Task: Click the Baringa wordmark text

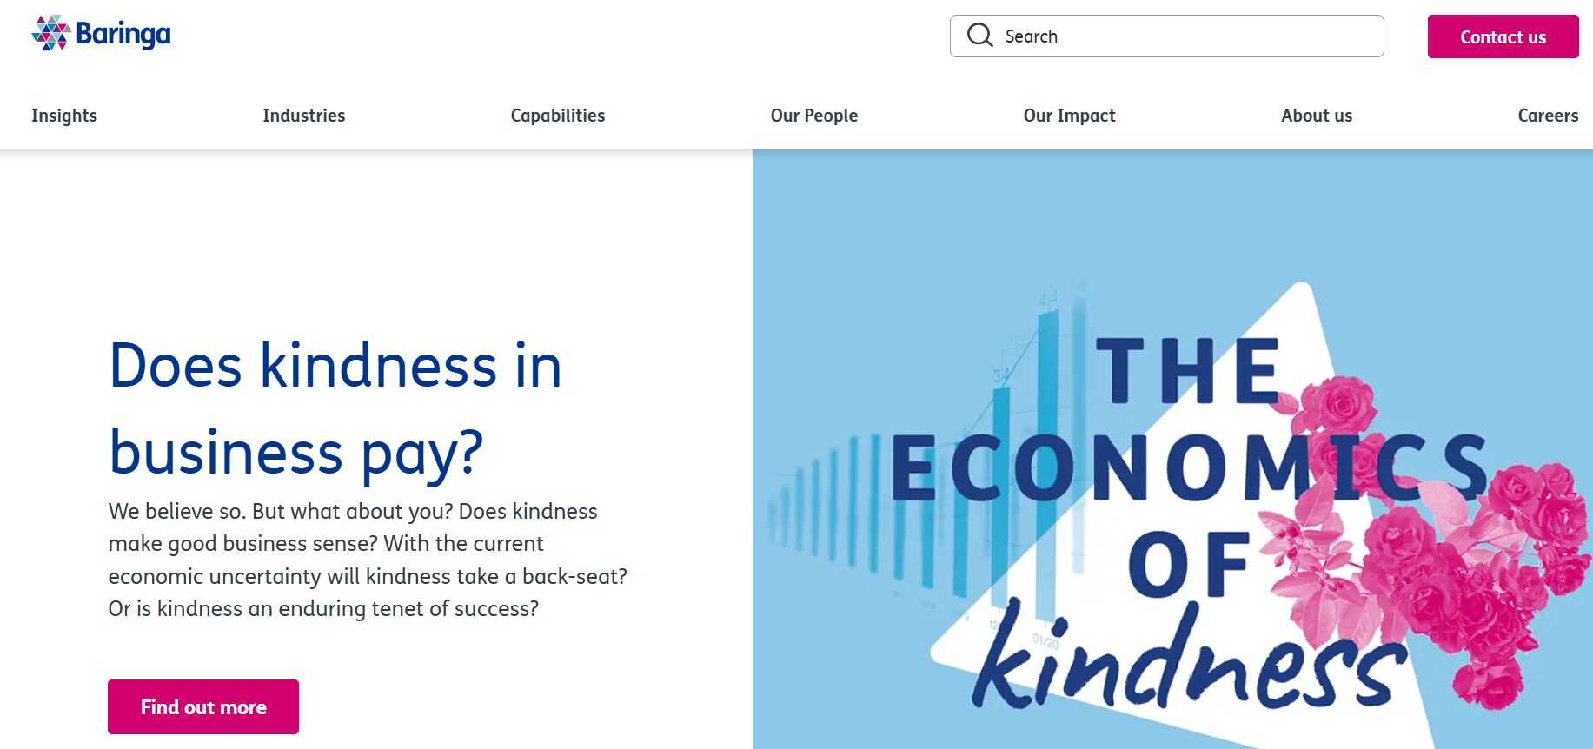Action: [123, 35]
